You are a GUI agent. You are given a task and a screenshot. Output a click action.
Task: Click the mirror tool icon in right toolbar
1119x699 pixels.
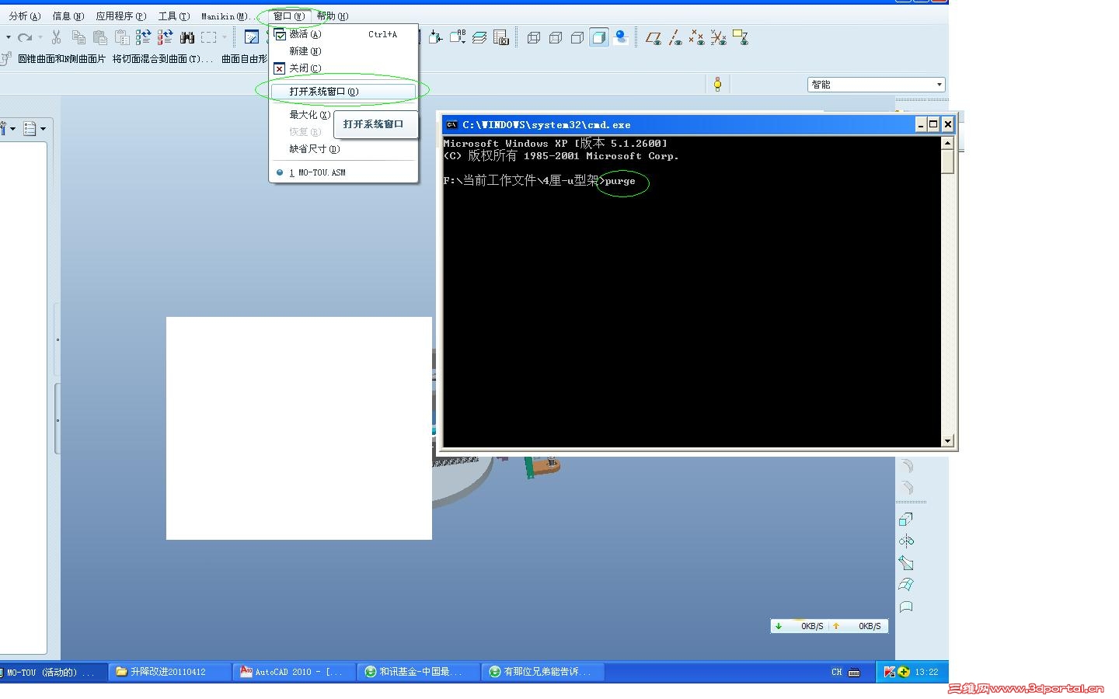(906, 541)
